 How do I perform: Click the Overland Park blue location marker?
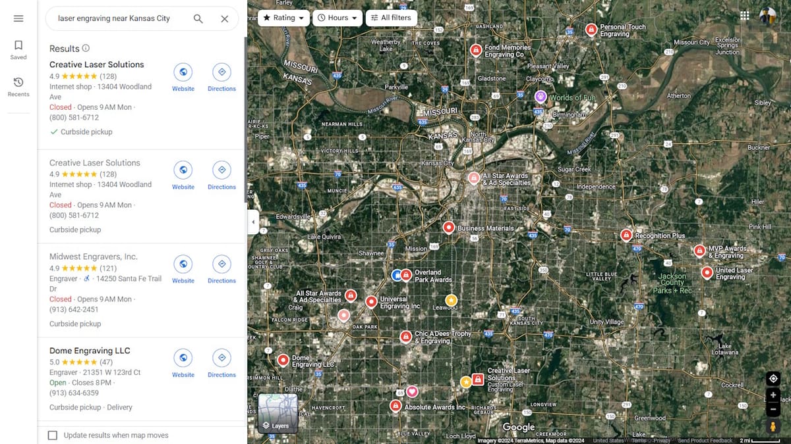click(396, 274)
